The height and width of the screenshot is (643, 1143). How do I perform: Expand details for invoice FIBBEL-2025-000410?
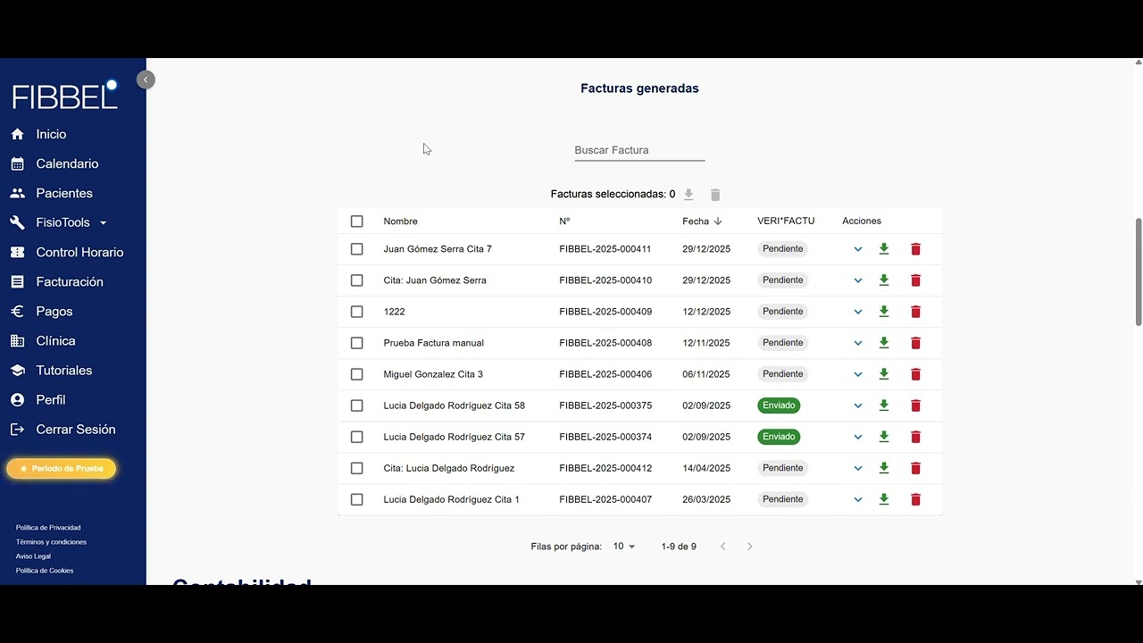pyautogui.click(x=858, y=280)
